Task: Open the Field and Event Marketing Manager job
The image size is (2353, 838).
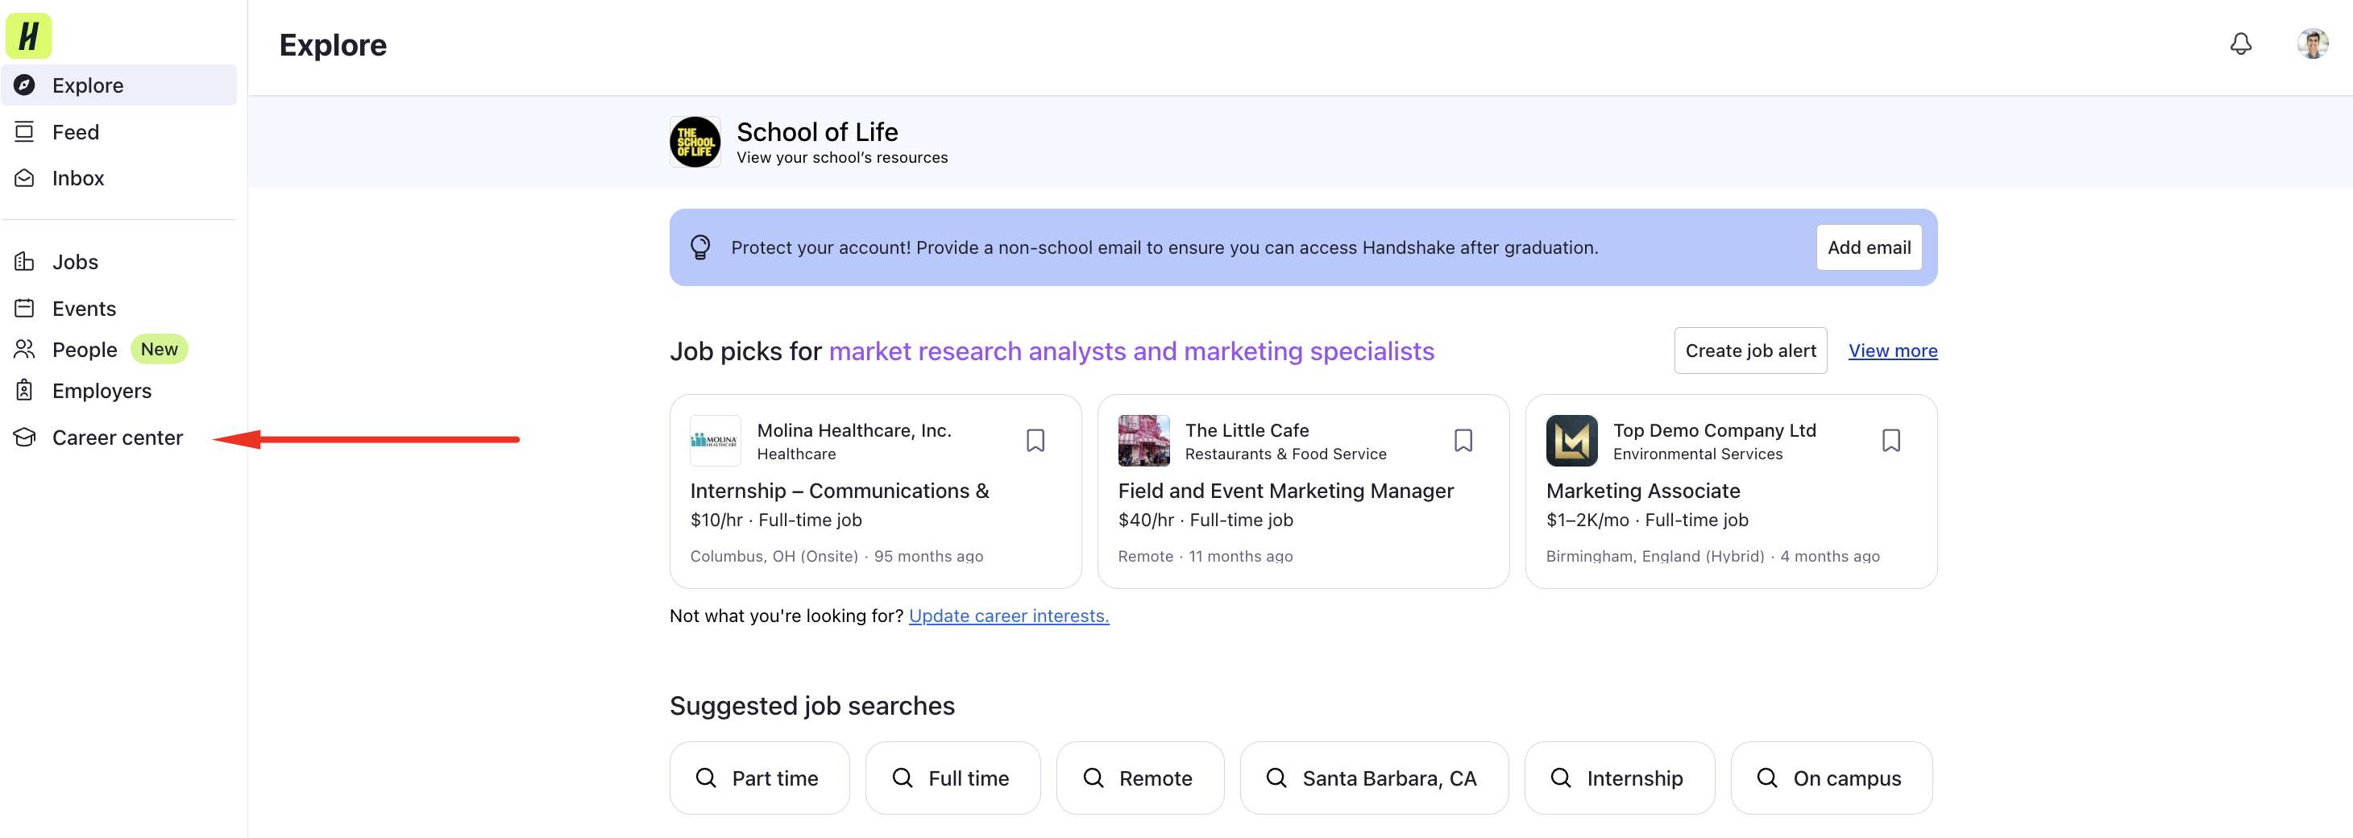Action: point(1285,491)
